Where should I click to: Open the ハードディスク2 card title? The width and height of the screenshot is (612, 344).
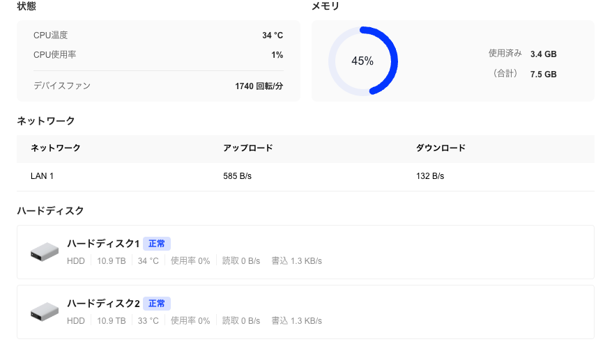point(103,304)
